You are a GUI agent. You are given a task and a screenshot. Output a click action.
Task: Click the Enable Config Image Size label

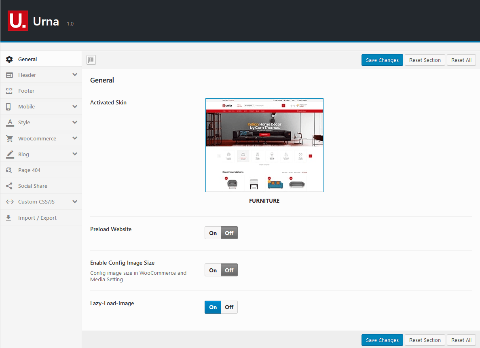pyautogui.click(x=123, y=263)
